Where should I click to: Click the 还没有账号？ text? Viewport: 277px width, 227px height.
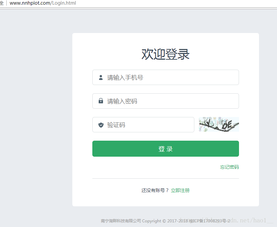[x=155, y=190]
